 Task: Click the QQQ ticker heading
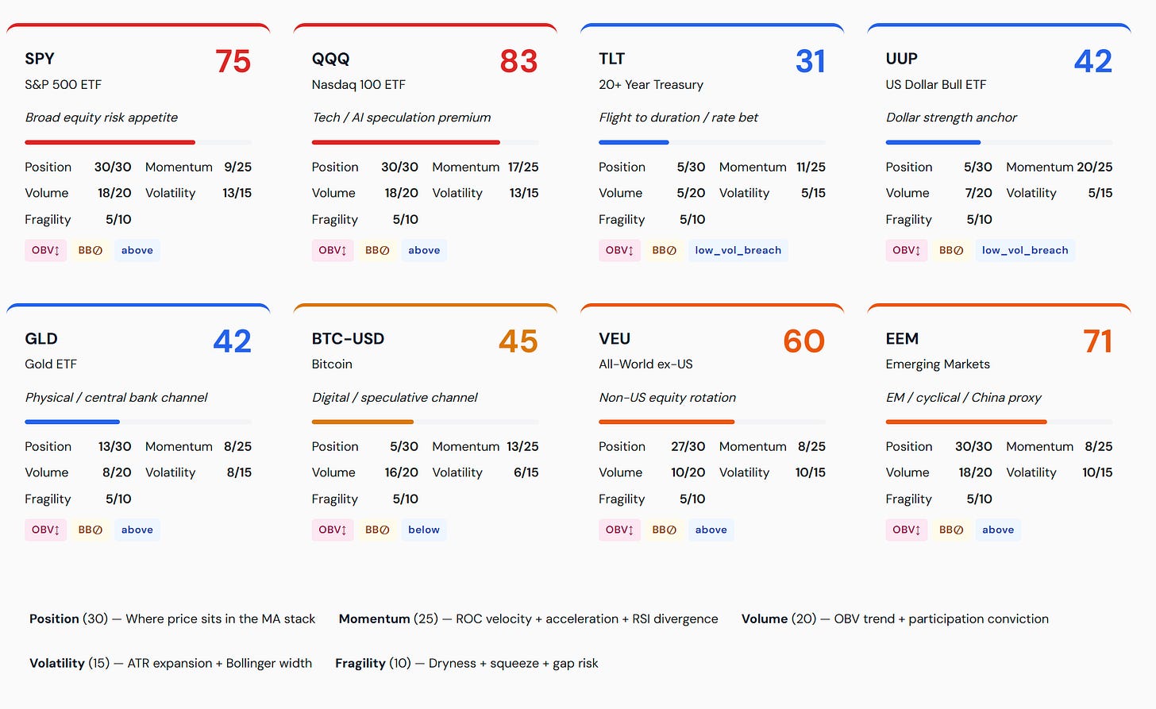point(331,59)
